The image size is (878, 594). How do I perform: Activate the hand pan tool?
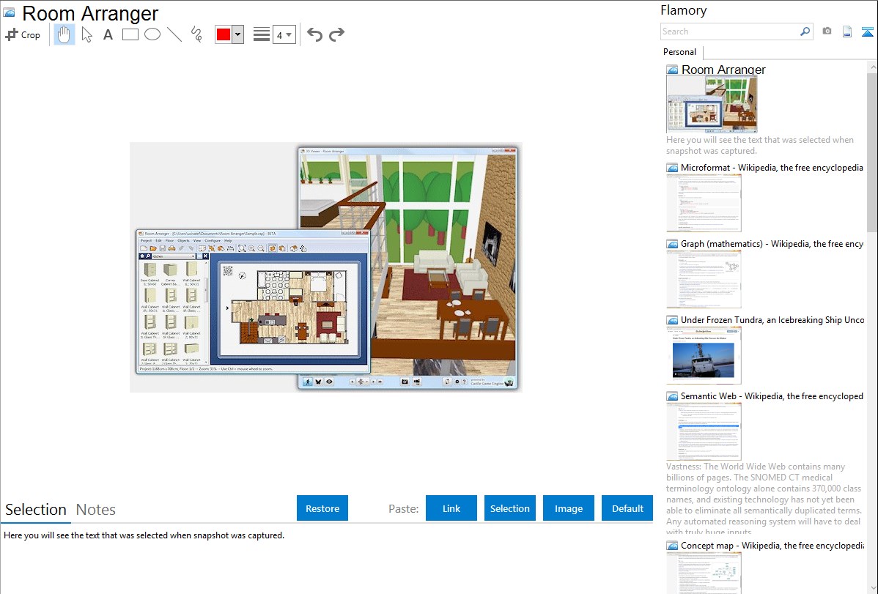pos(64,34)
